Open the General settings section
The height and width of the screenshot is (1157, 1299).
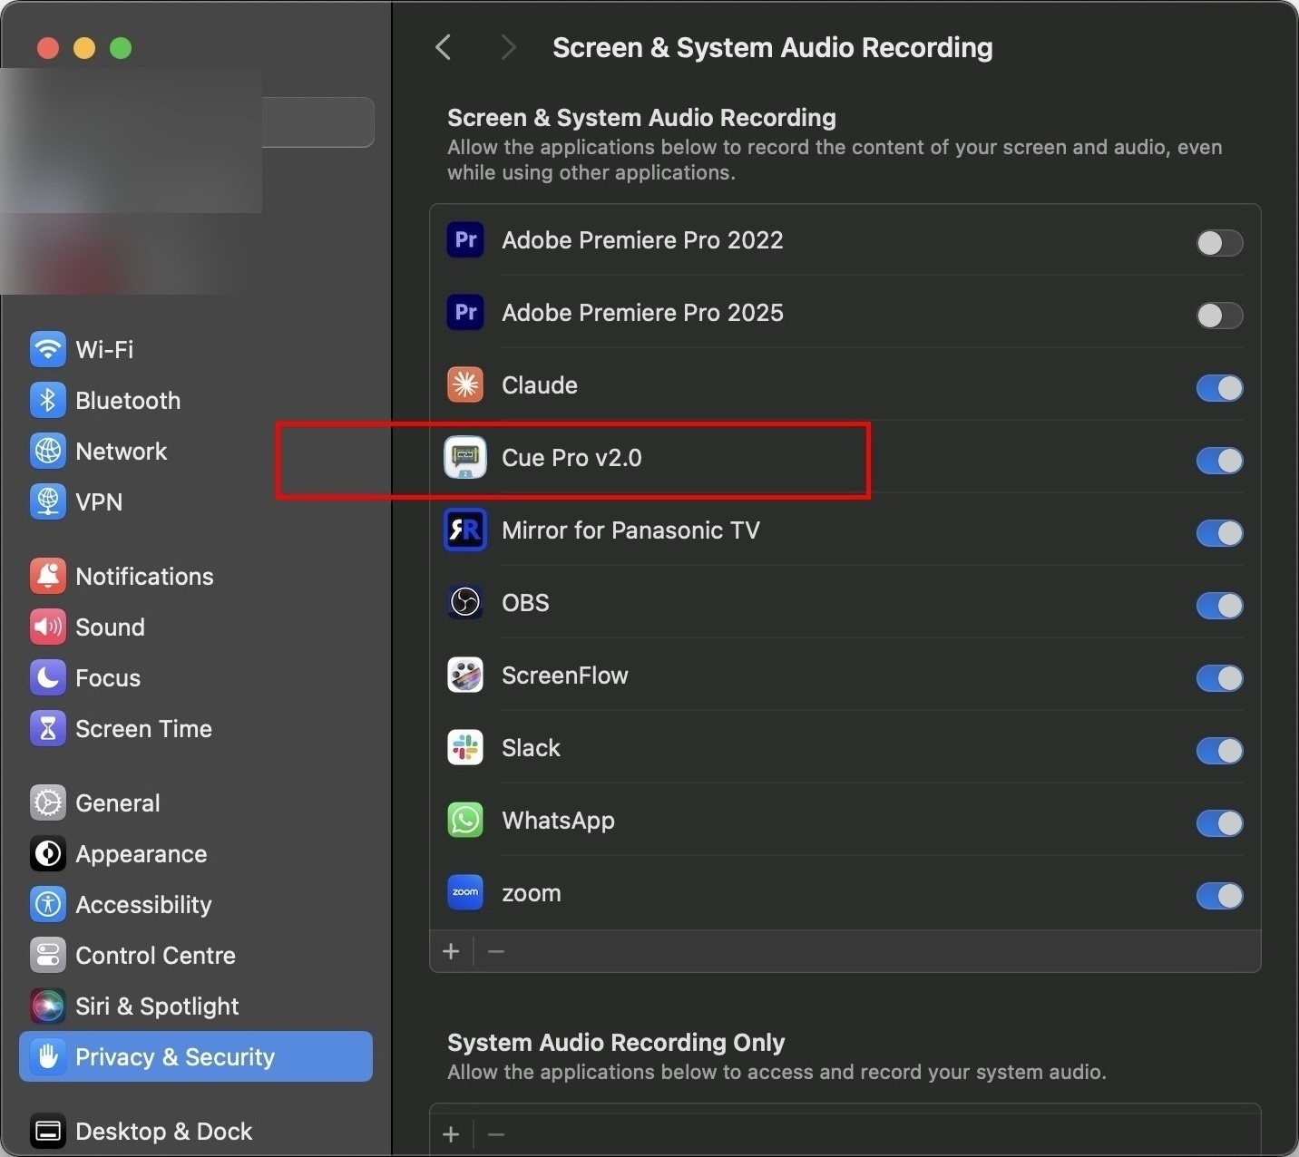pyautogui.click(x=196, y=802)
